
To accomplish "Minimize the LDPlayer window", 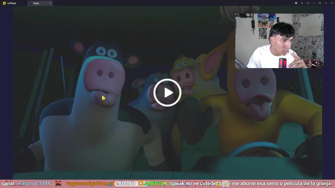I will point(314,3).
